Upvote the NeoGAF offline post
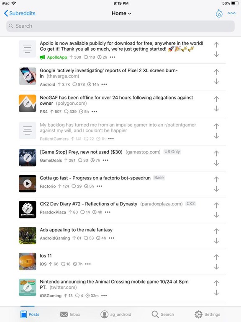The image size is (241, 322). (x=216, y=99)
